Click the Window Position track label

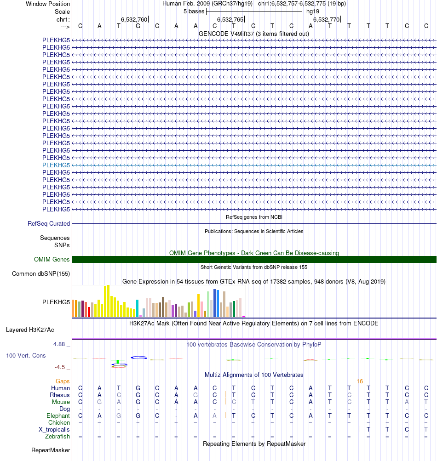(x=48, y=4)
